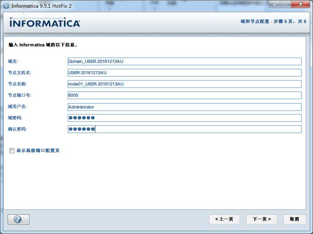Click the 节点主机名 input field
This screenshot has height=234, width=313.
coord(185,73)
